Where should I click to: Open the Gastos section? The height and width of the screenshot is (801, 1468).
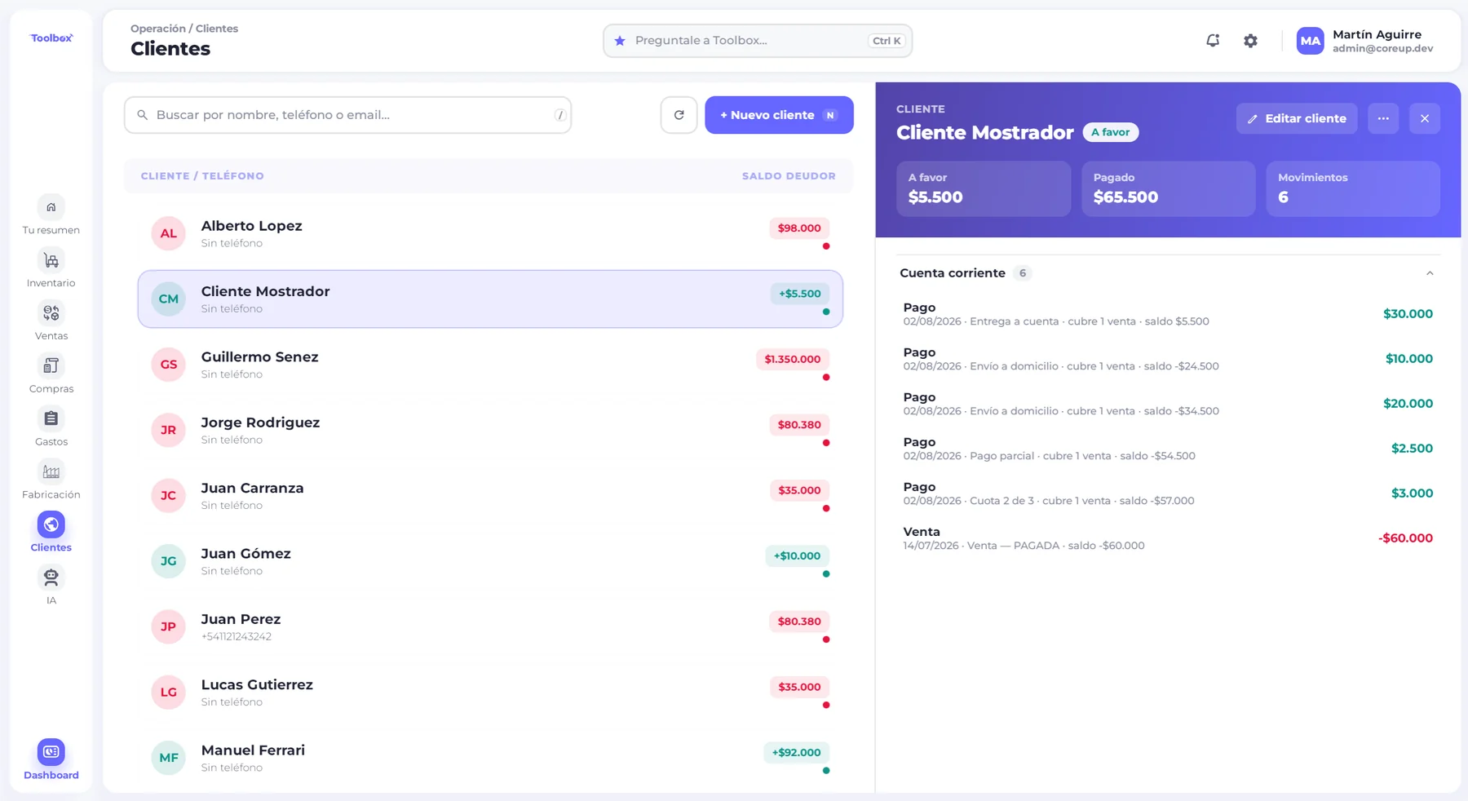[51, 427]
